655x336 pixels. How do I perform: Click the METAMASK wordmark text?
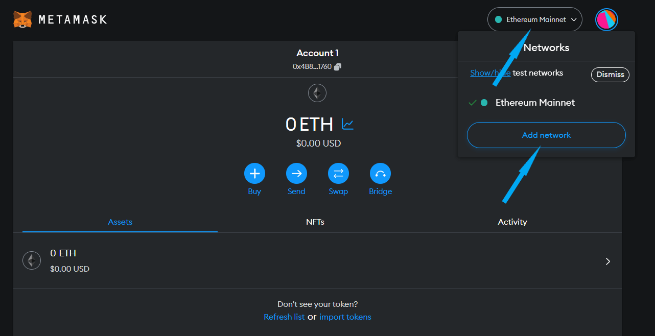(73, 20)
